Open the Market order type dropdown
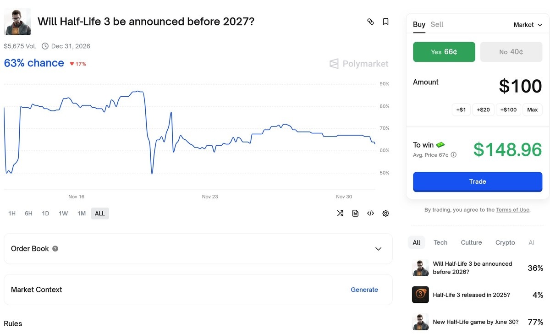The image size is (550, 334). click(x=528, y=25)
